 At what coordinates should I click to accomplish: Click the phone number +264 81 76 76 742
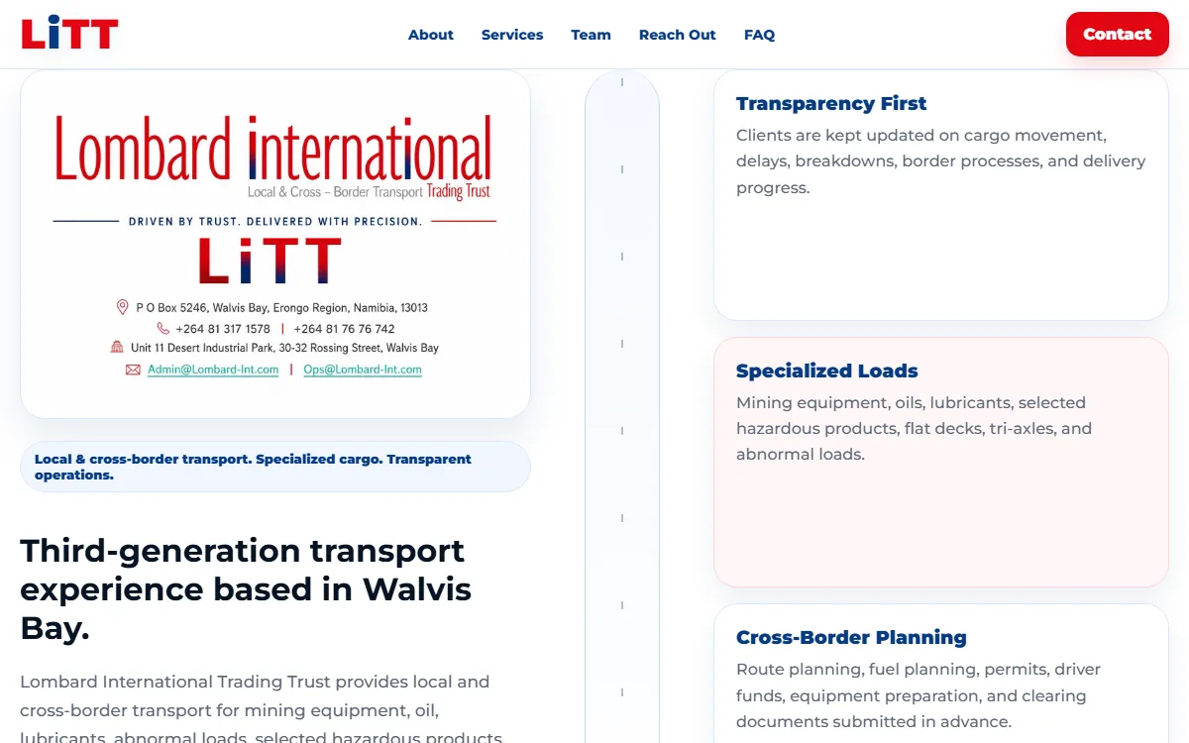coord(344,329)
